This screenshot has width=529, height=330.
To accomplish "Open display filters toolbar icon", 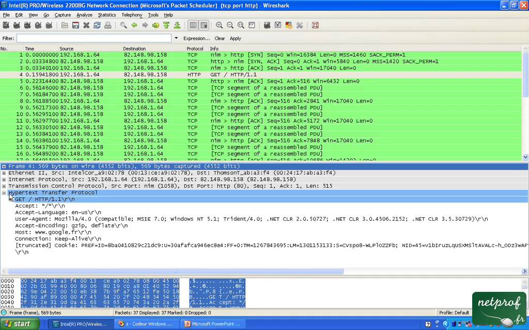I will tap(278, 25).
